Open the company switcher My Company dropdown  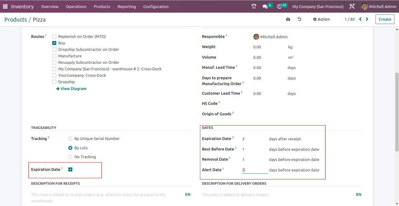coord(318,6)
